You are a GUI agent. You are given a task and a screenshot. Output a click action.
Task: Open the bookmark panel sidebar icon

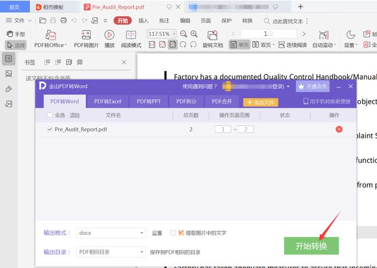click(x=9, y=58)
